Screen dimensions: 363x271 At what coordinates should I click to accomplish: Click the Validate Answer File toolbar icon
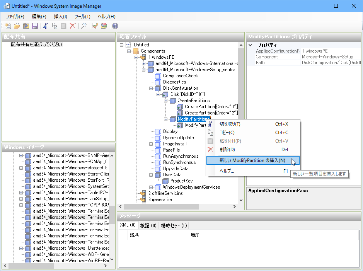[95, 26]
